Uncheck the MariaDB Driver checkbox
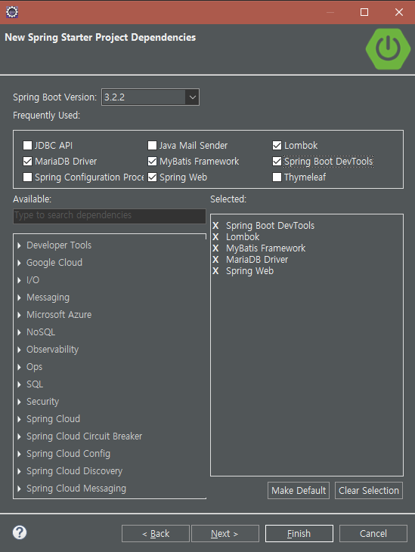Screen dimensions: 415x552 coord(27,162)
